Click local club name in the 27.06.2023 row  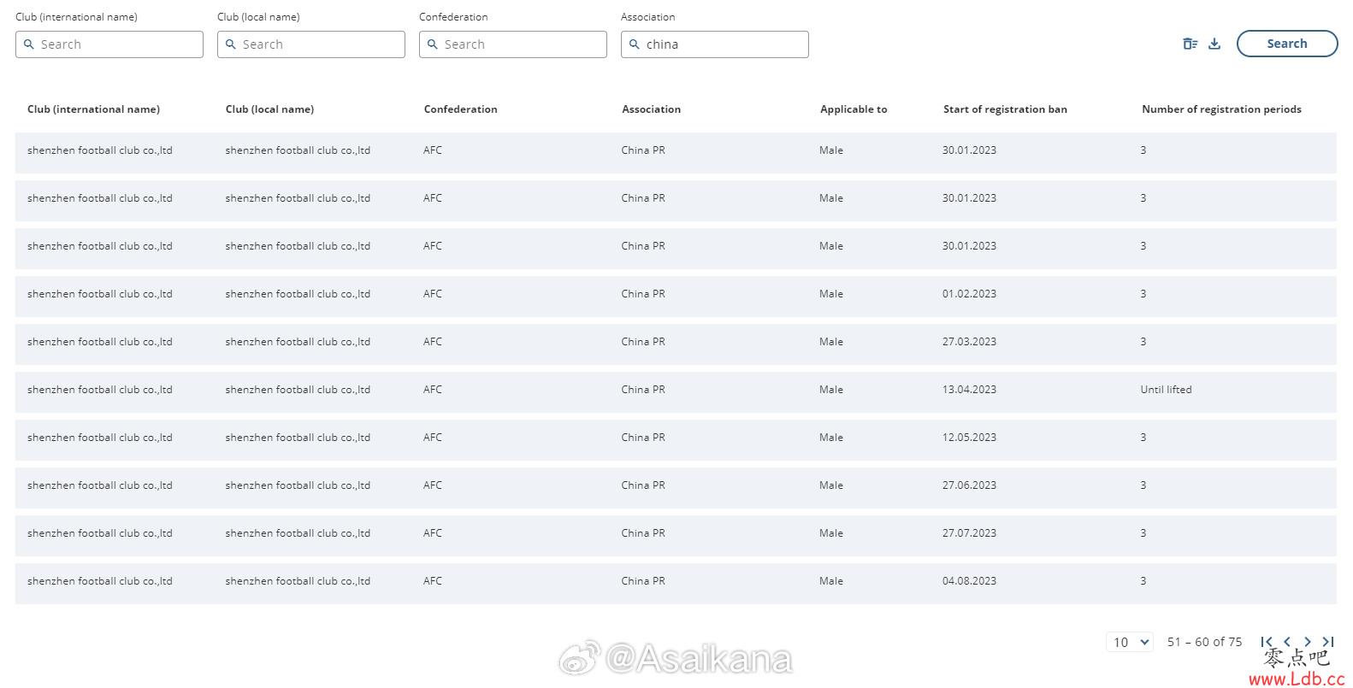pyautogui.click(x=298, y=485)
